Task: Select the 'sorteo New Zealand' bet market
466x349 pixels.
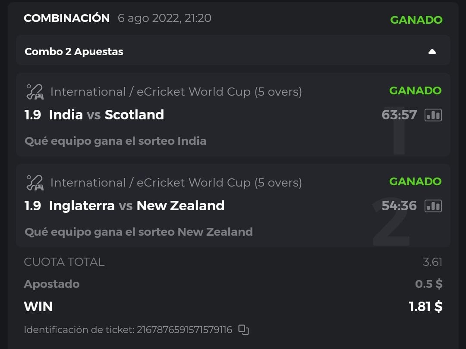Action: tap(139, 232)
